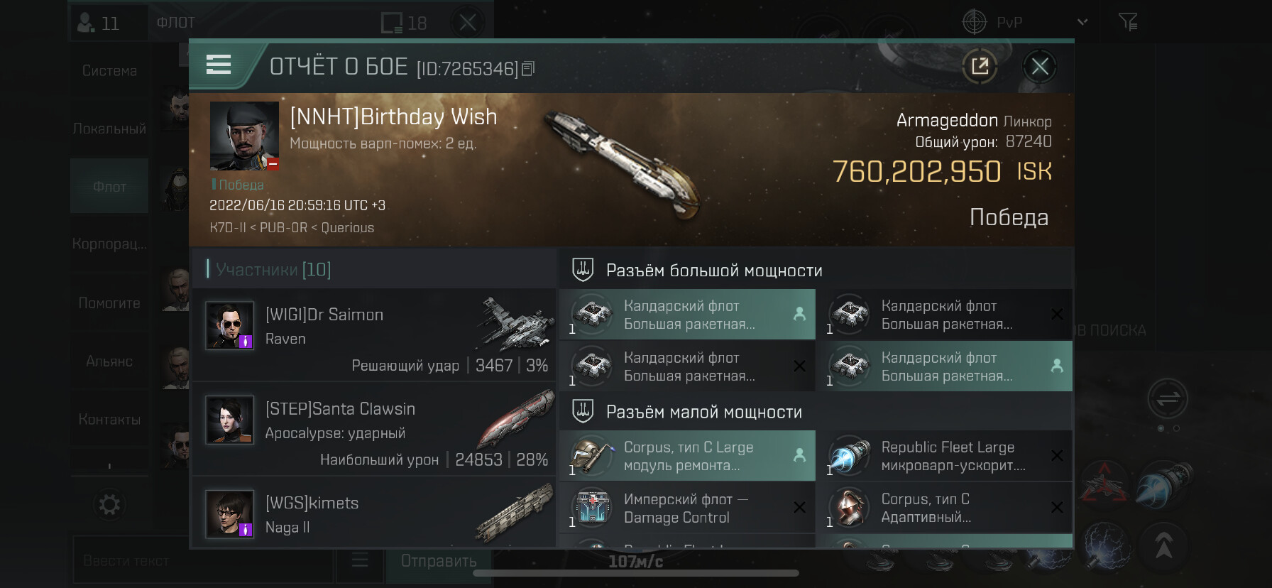Click the Corpus Type C Large repair module icon

(x=592, y=456)
